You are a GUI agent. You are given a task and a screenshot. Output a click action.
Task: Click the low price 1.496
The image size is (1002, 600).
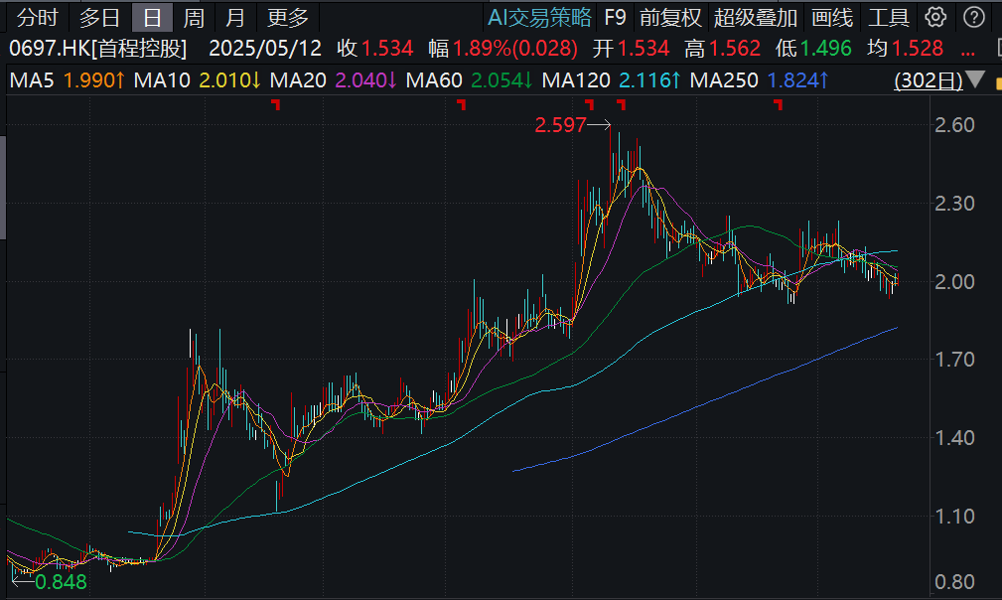click(x=825, y=48)
